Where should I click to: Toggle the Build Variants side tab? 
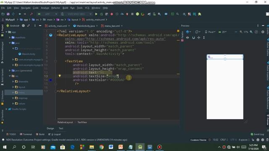click(x=2, y=77)
